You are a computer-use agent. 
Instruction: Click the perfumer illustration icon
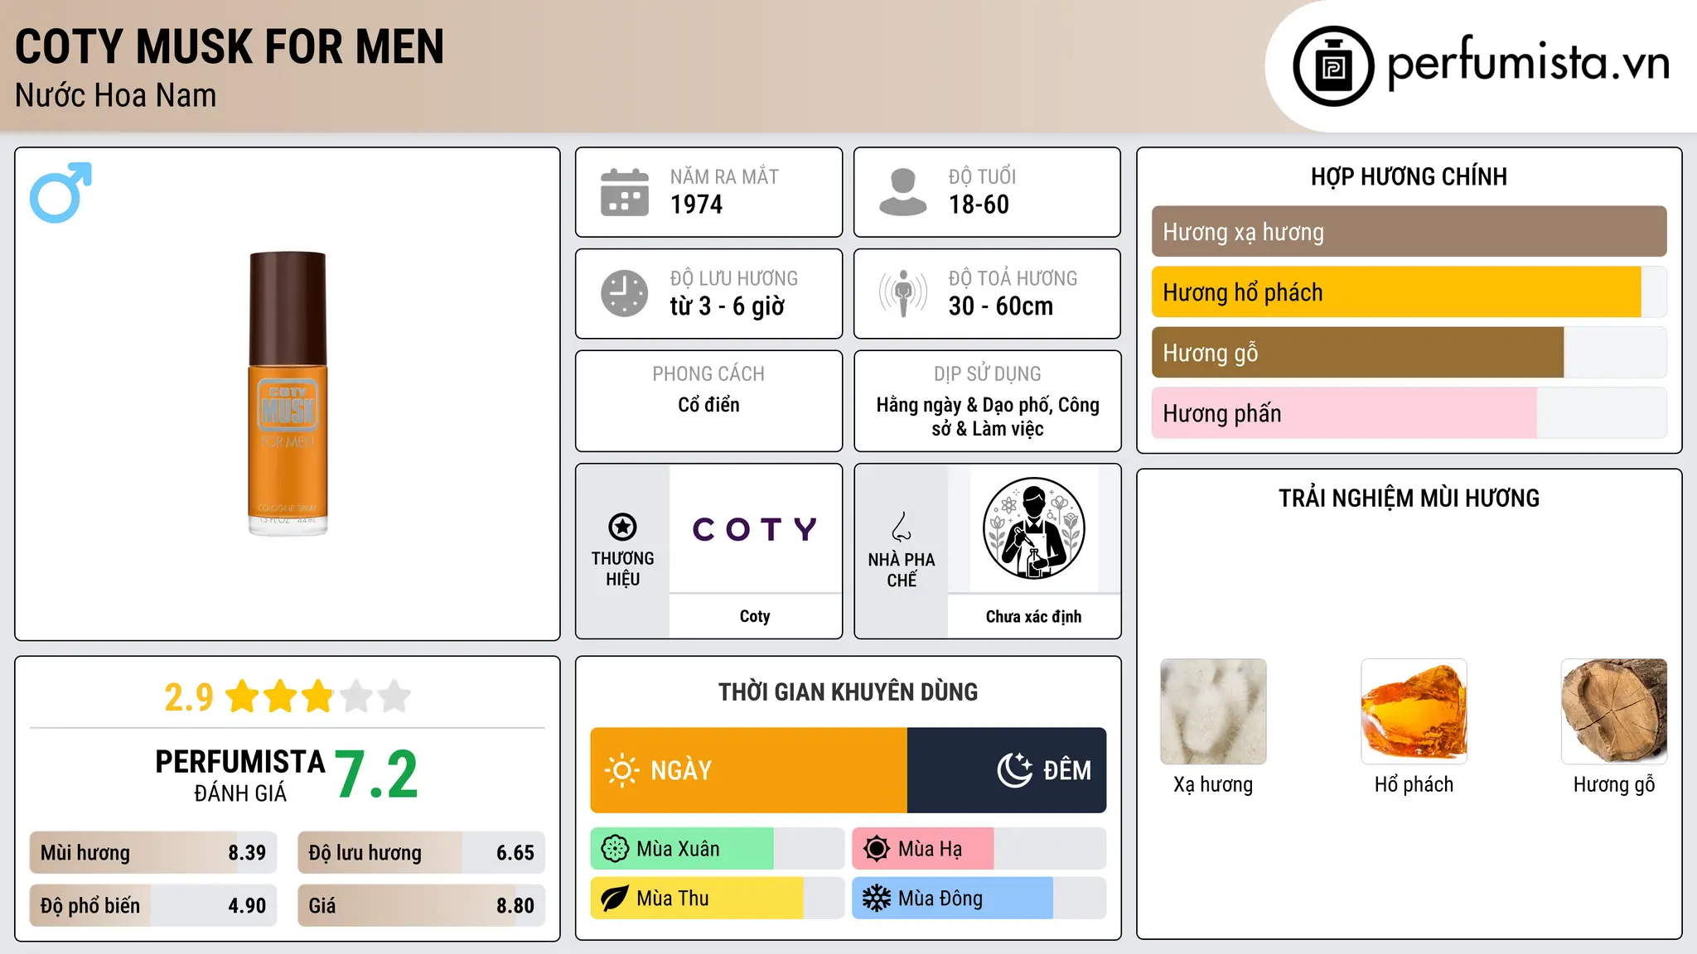[1033, 528]
